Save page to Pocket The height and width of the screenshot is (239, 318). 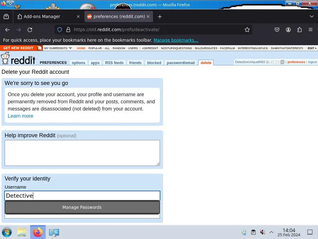[x=277, y=30]
